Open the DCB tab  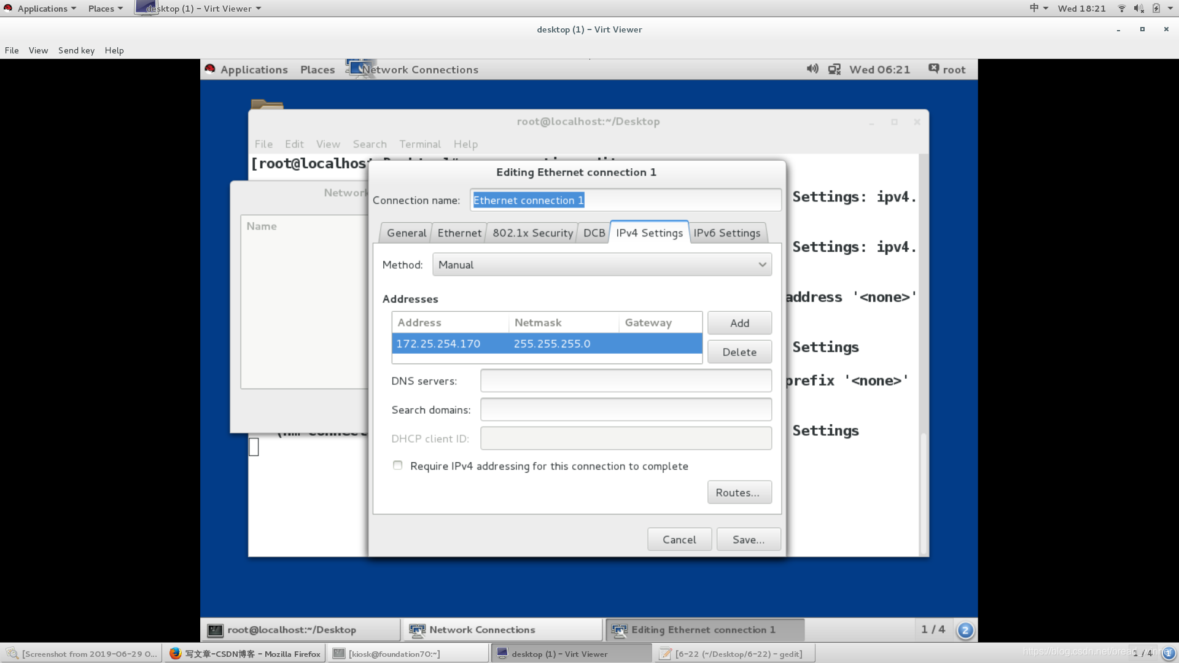tap(594, 233)
